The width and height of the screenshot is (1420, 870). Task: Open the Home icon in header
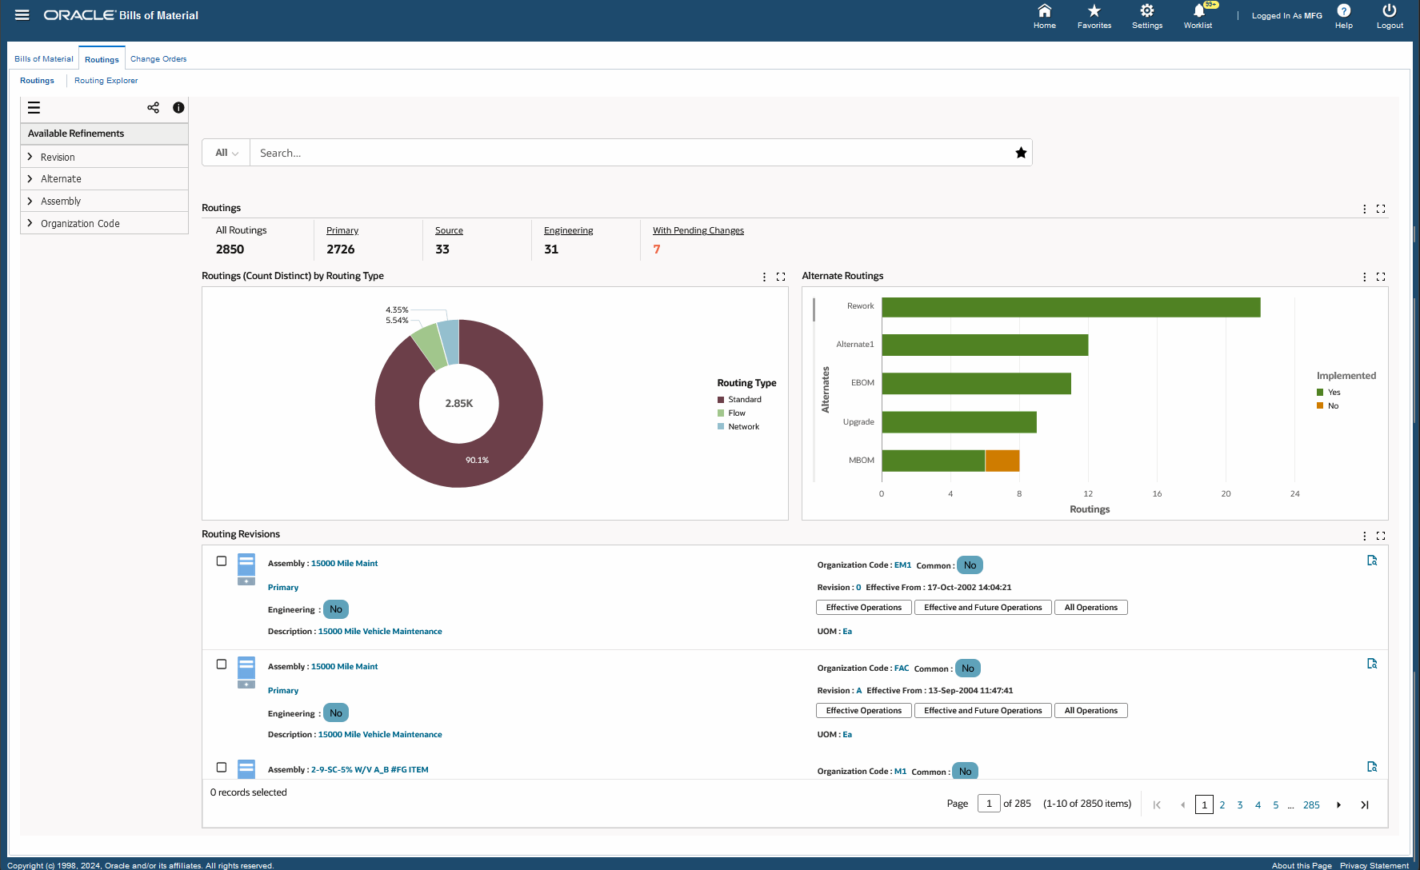tap(1044, 10)
